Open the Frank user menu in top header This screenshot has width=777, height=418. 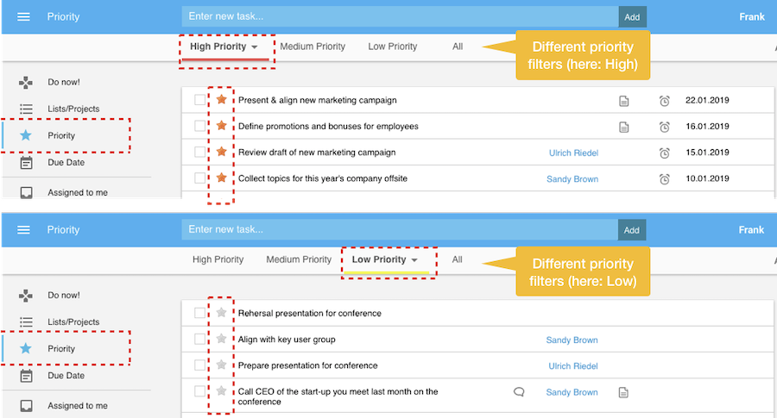[751, 16]
